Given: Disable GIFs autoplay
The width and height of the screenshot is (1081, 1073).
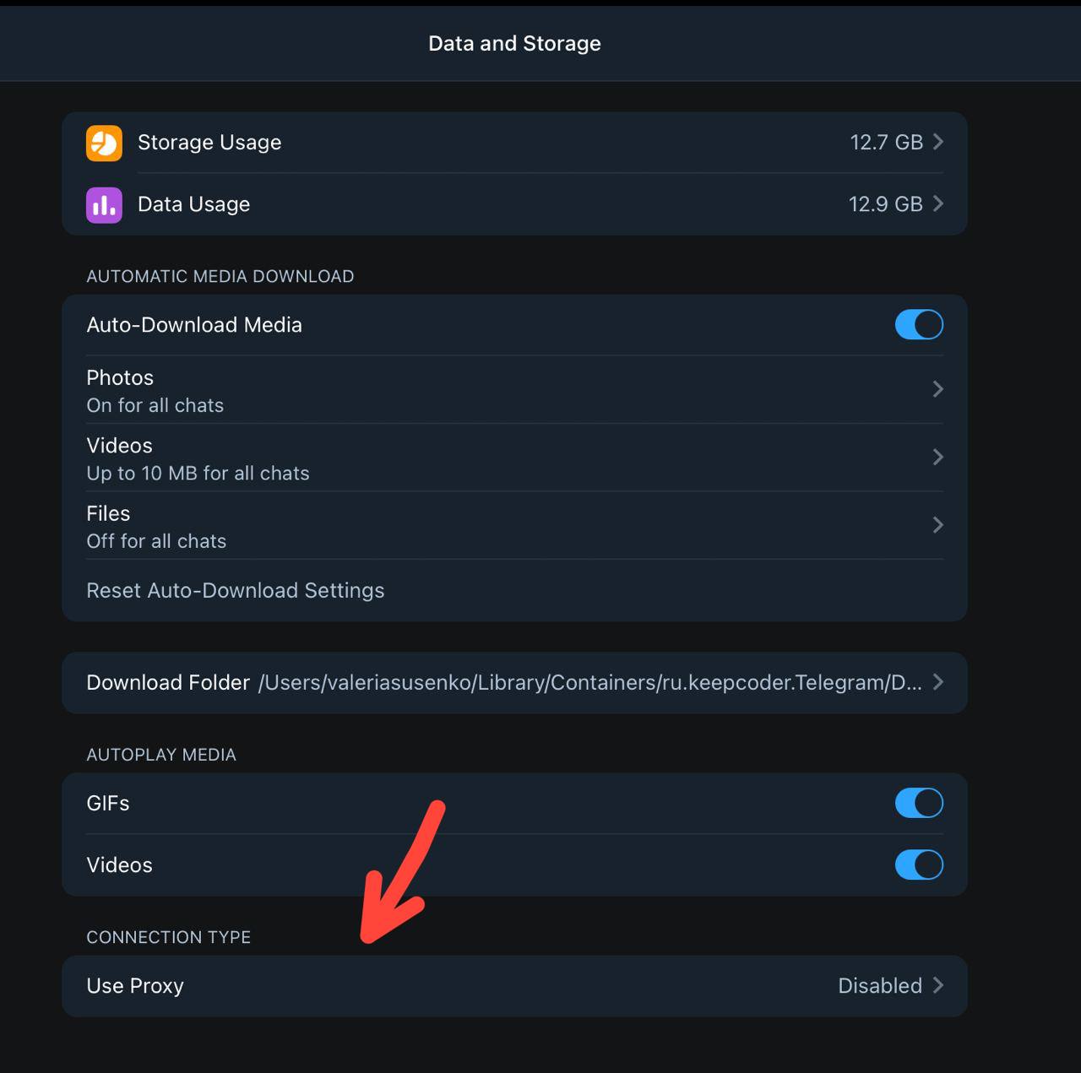Looking at the screenshot, I should [919, 803].
